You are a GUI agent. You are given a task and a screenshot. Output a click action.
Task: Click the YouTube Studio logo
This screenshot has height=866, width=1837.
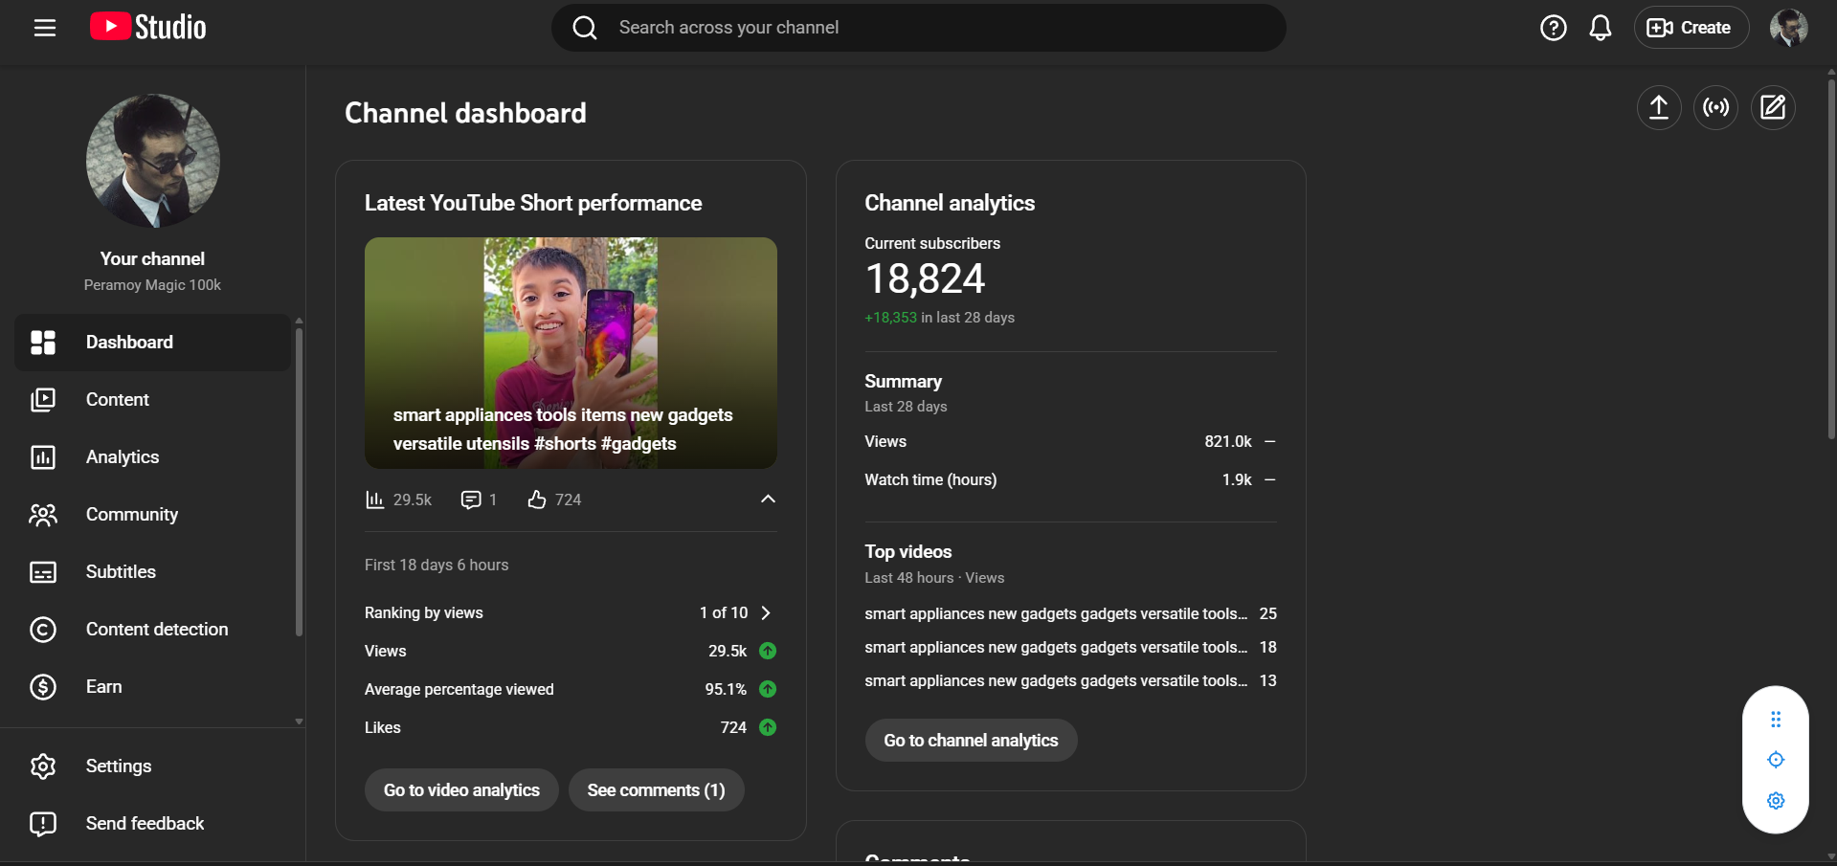pos(148,27)
